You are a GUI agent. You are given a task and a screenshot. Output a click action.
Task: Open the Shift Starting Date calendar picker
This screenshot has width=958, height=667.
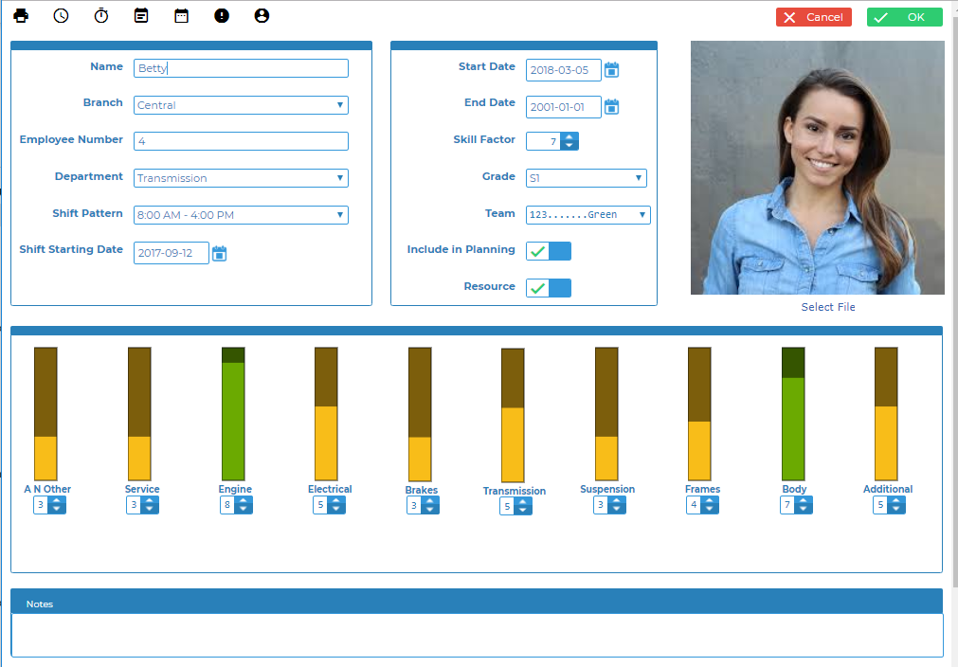220,253
